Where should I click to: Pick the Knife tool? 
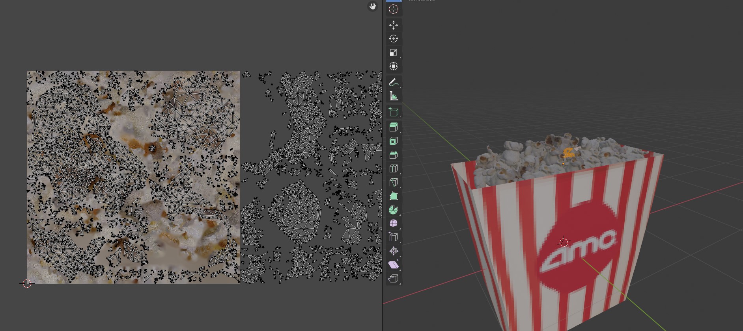(x=393, y=182)
